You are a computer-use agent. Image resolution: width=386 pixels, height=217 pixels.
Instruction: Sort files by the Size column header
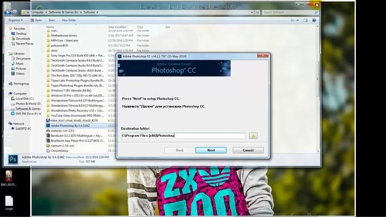pyautogui.click(x=168, y=27)
